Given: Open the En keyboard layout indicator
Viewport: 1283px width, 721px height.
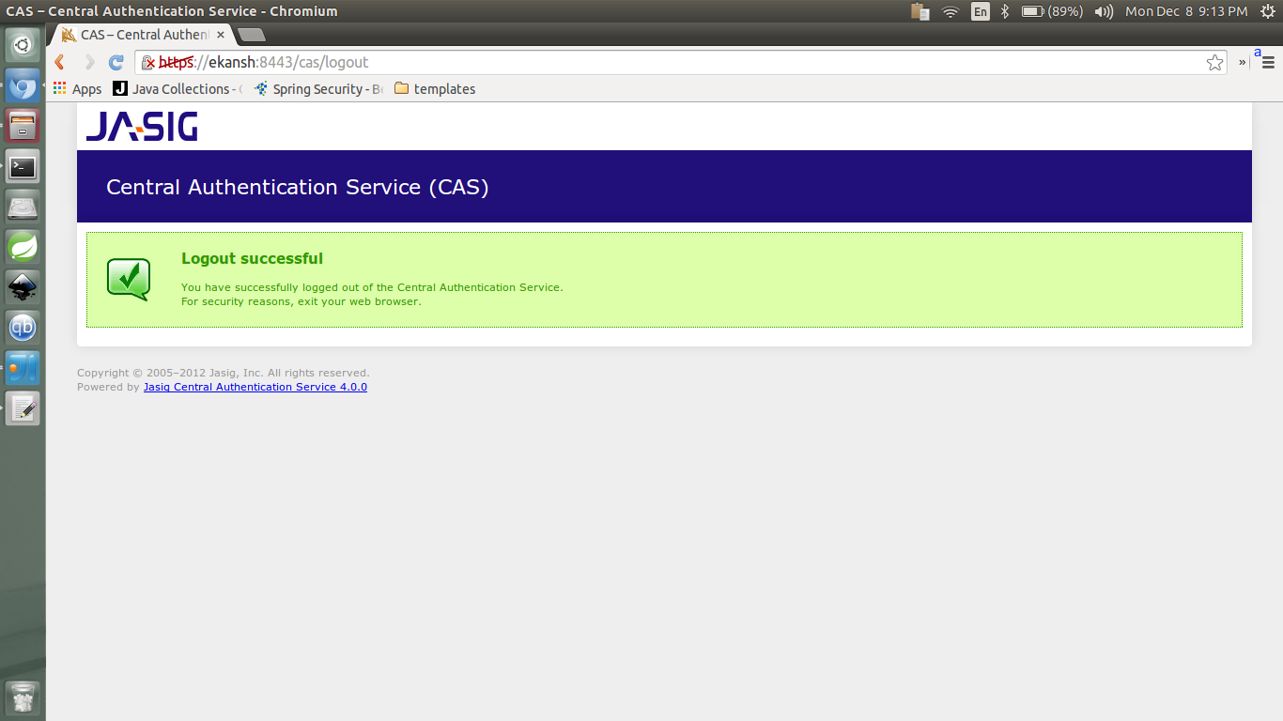Looking at the screenshot, I should (981, 12).
